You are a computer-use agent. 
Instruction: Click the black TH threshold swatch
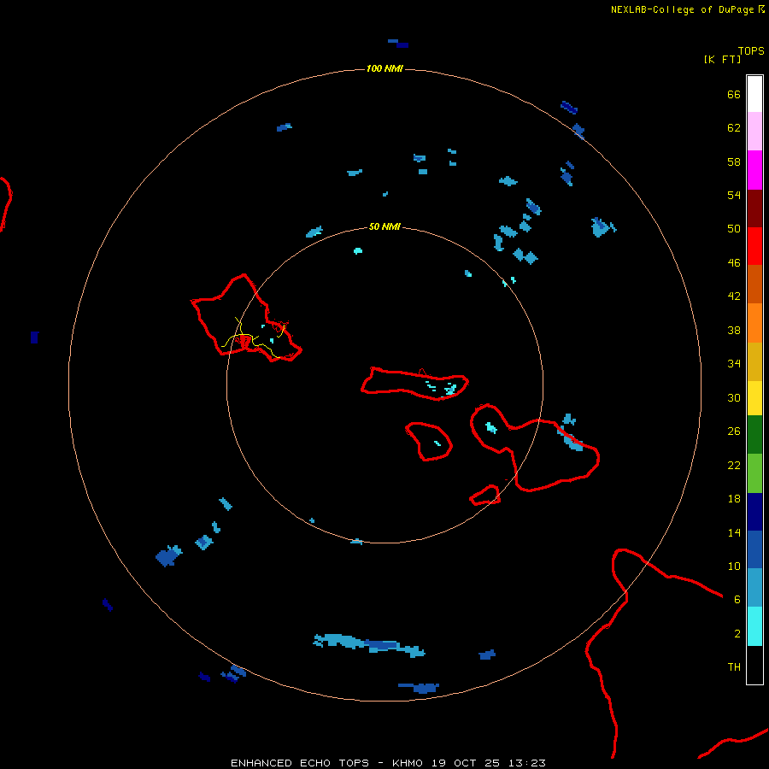tap(754, 665)
